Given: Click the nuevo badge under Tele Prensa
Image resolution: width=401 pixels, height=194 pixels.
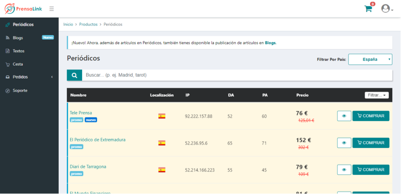Looking at the screenshot, I should pyautogui.click(x=91, y=120).
